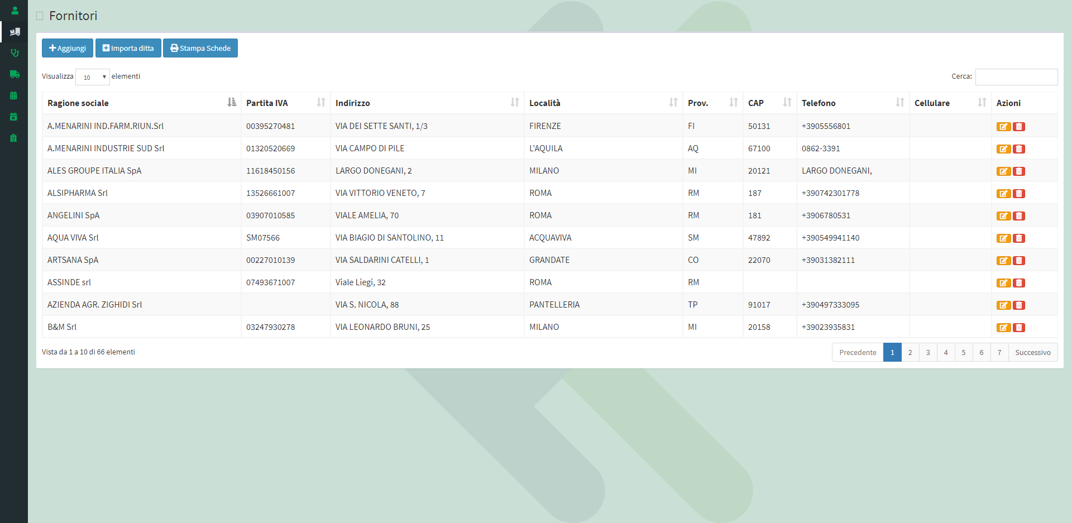Sort table by Partita IVA column
Viewport: 1072px width, 523px height.
[286, 103]
